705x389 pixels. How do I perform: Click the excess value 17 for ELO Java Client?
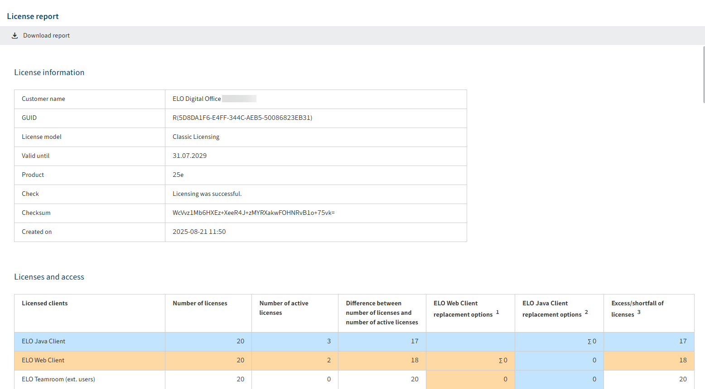click(683, 342)
